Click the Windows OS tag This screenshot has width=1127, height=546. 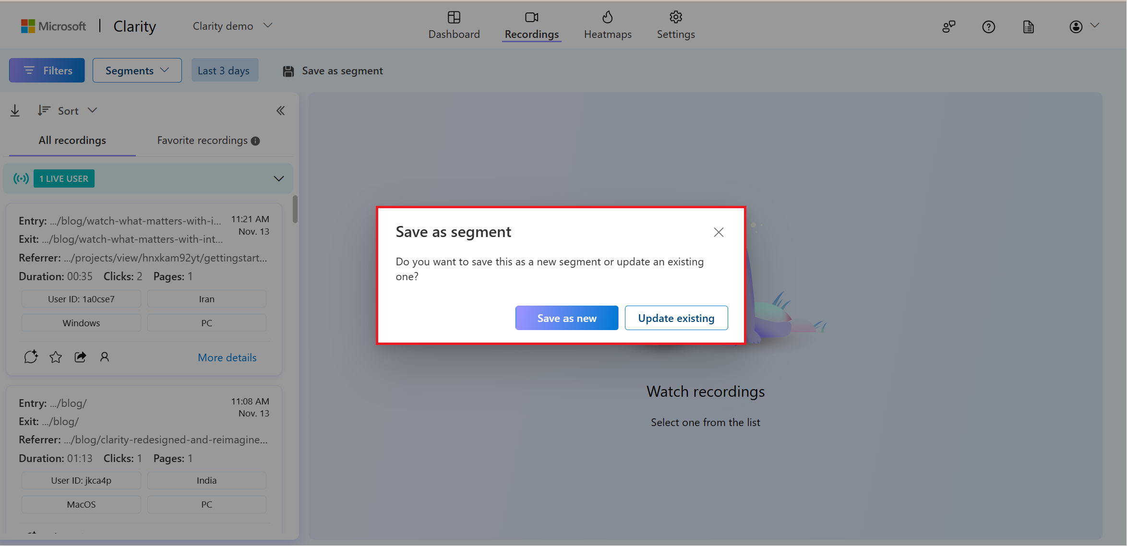pos(81,323)
